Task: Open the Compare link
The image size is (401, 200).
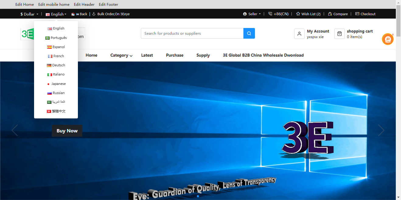Action: click(340, 14)
